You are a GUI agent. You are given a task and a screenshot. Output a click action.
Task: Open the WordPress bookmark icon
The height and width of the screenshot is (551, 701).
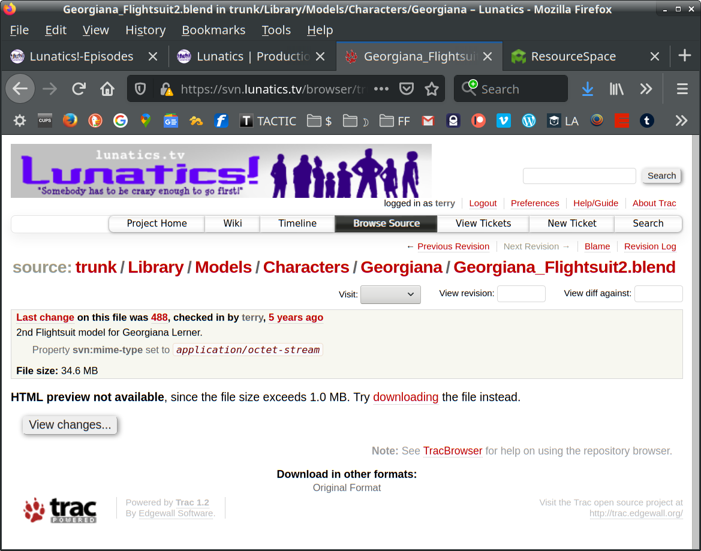[528, 121]
